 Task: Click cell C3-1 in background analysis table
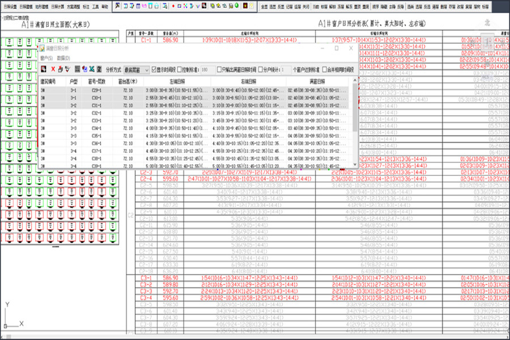click(146, 278)
